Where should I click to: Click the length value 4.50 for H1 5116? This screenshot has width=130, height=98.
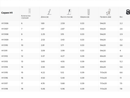click(x=43, y=78)
